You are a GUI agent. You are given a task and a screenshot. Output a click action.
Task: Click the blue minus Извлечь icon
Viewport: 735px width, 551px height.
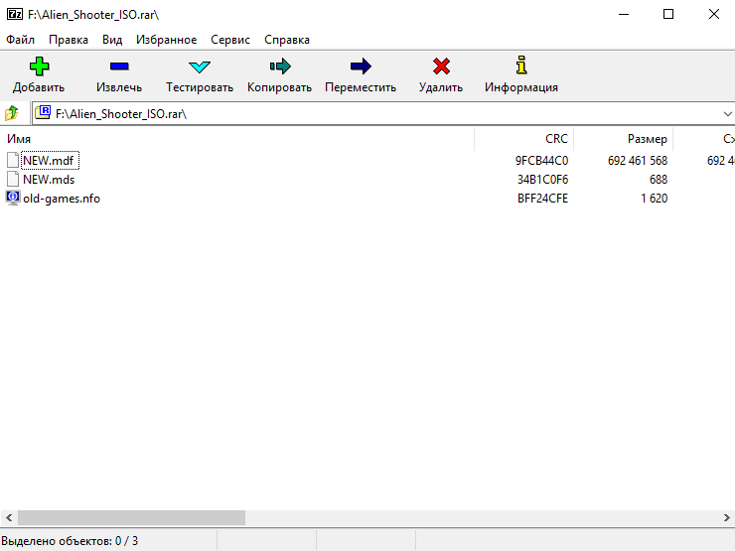tap(119, 67)
